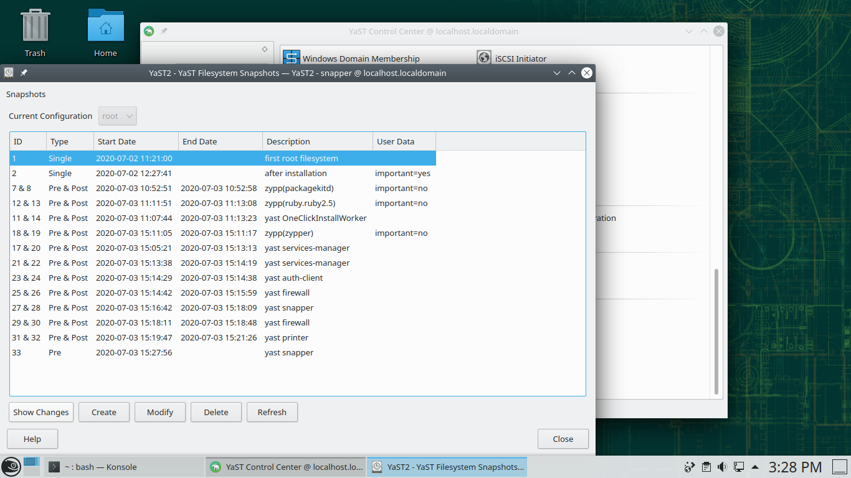Select the 'yast OneClickInstallWorker' snapshot row
The width and height of the screenshot is (851, 478).
[222, 218]
